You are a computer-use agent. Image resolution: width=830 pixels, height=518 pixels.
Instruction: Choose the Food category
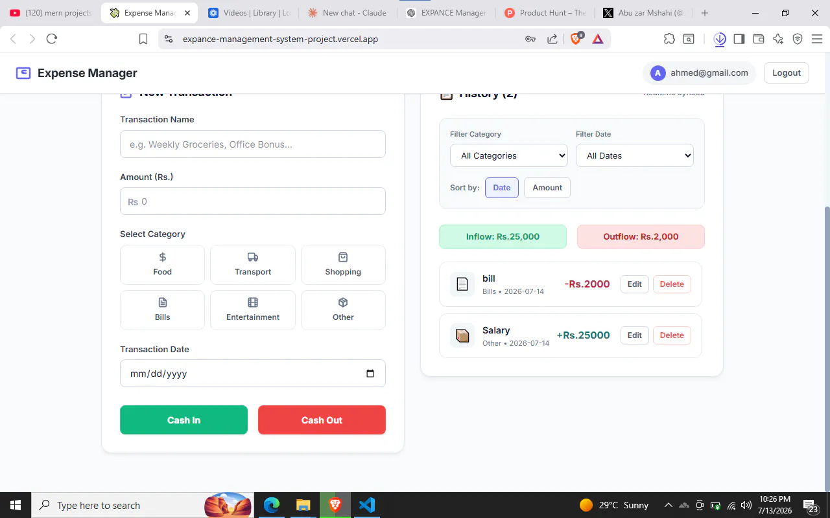(x=162, y=265)
